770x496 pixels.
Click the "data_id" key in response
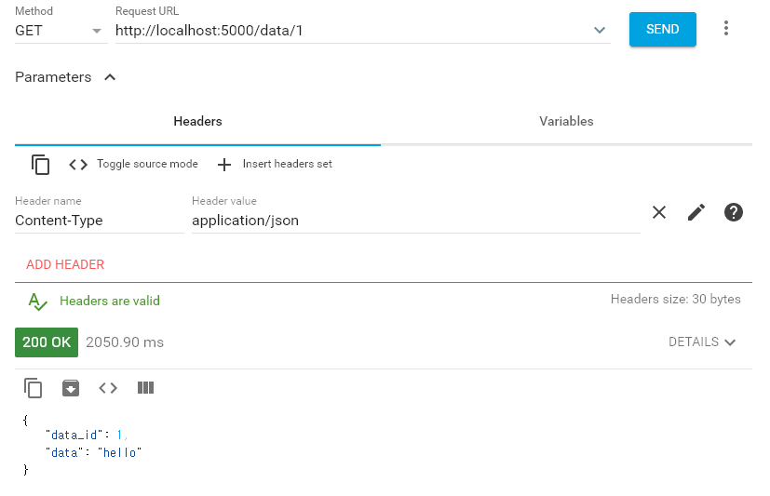[x=74, y=436]
